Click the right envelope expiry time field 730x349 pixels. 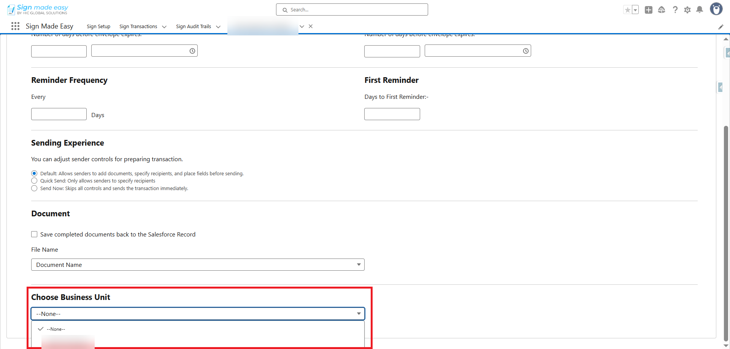(478, 51)
